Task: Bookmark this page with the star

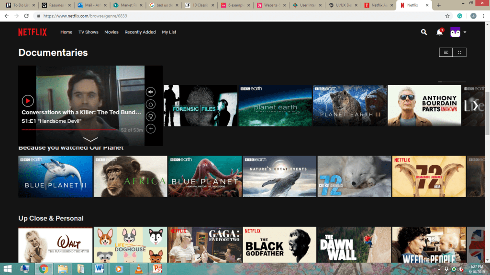Action: point(447,16)
